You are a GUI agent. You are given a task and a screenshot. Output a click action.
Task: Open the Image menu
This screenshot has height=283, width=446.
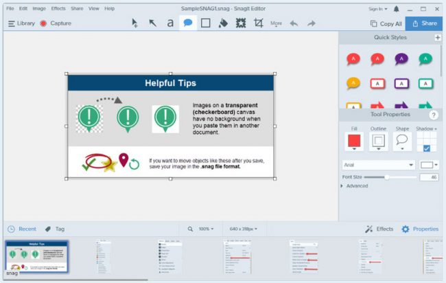[39, 8]
